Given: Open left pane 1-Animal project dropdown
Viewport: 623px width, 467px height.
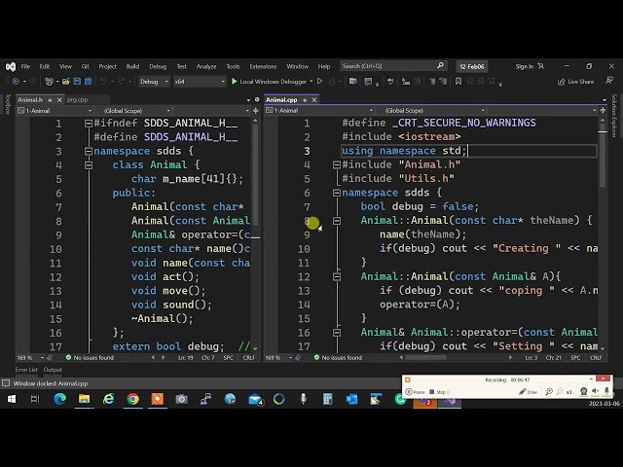Looking at the screenshot, I should click(55, 110).
